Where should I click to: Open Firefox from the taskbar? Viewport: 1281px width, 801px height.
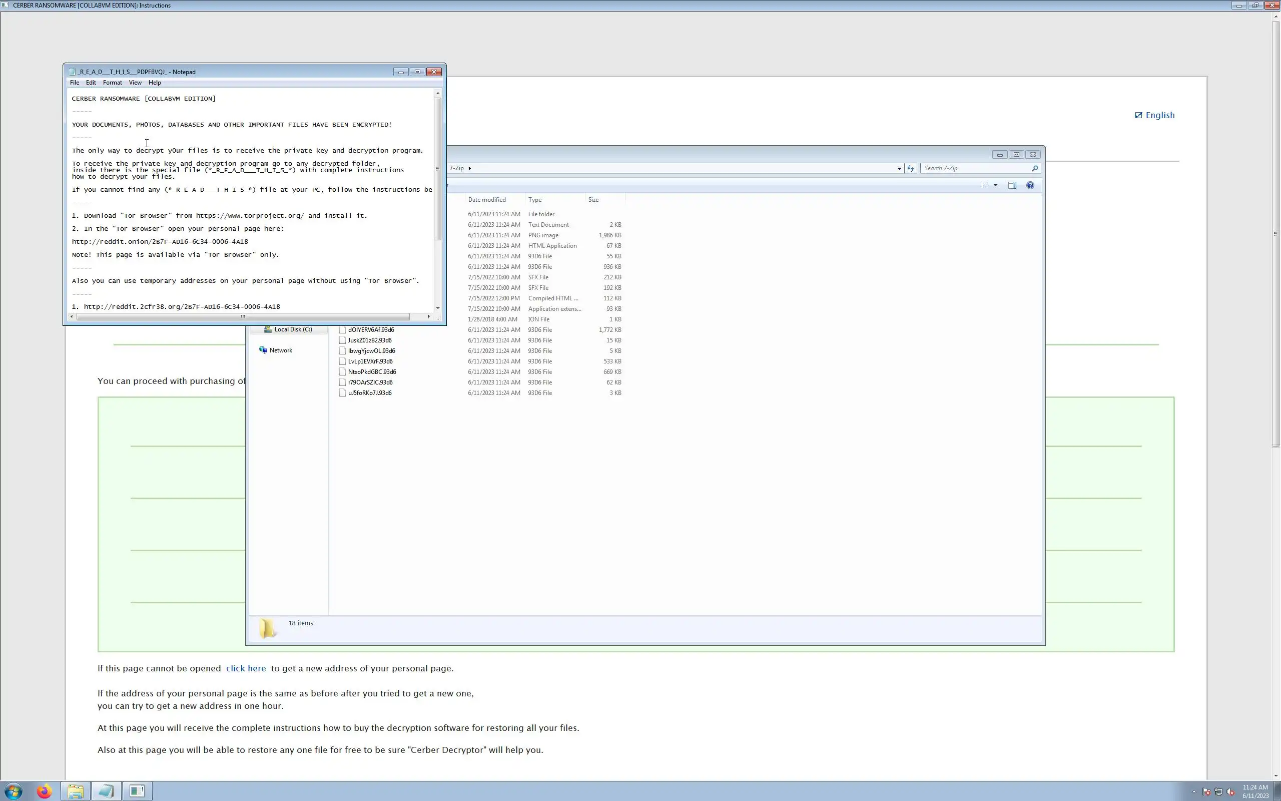click(x=45, y=791)
